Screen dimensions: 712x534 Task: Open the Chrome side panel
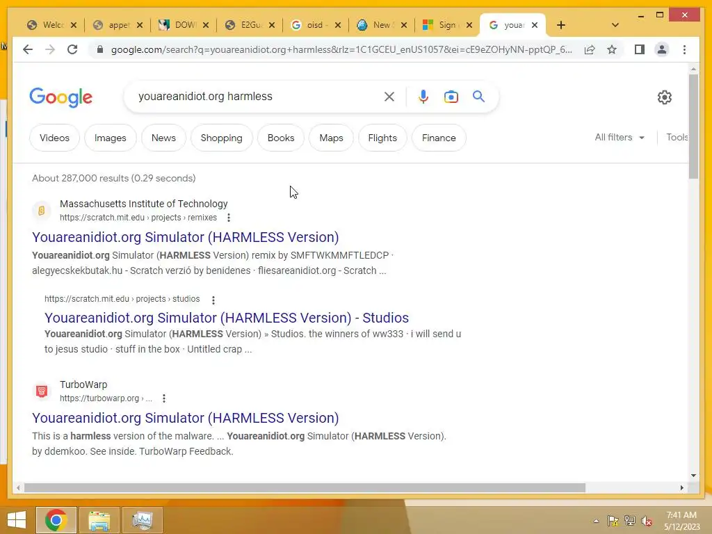[x=640, y=49]
